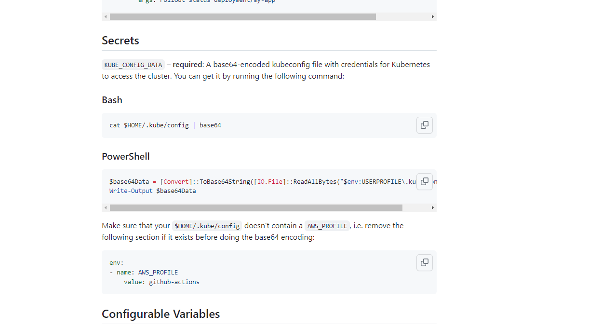Click right arrow of top code scrollbar
The height and width of the screenshot is (328, 601).
[432, 16]
